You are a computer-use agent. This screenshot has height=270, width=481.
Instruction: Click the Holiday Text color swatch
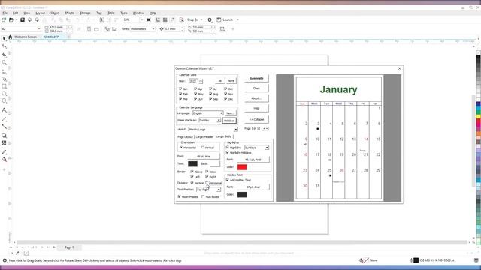(x=242, y=195)
